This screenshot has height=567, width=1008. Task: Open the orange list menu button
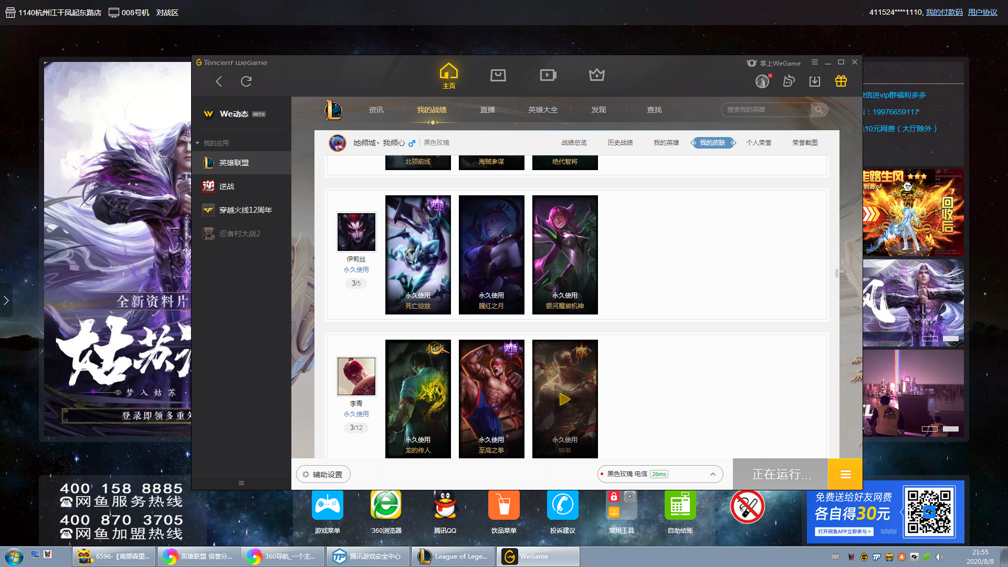(x=845, y=474)
